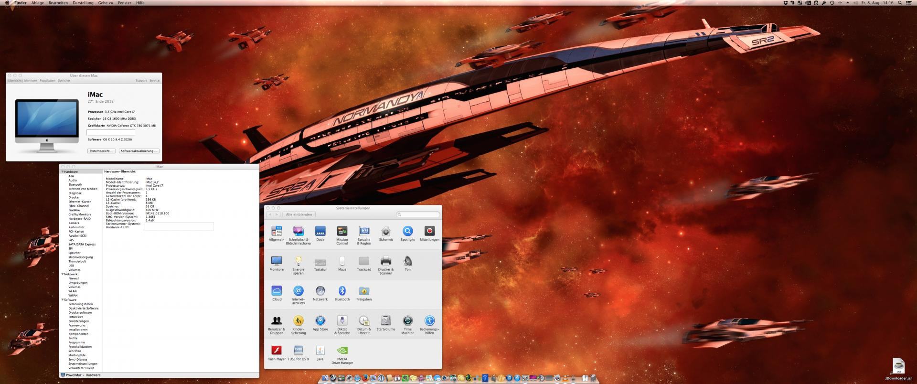Select WLAN under Netzwerk

coord(73,291)
